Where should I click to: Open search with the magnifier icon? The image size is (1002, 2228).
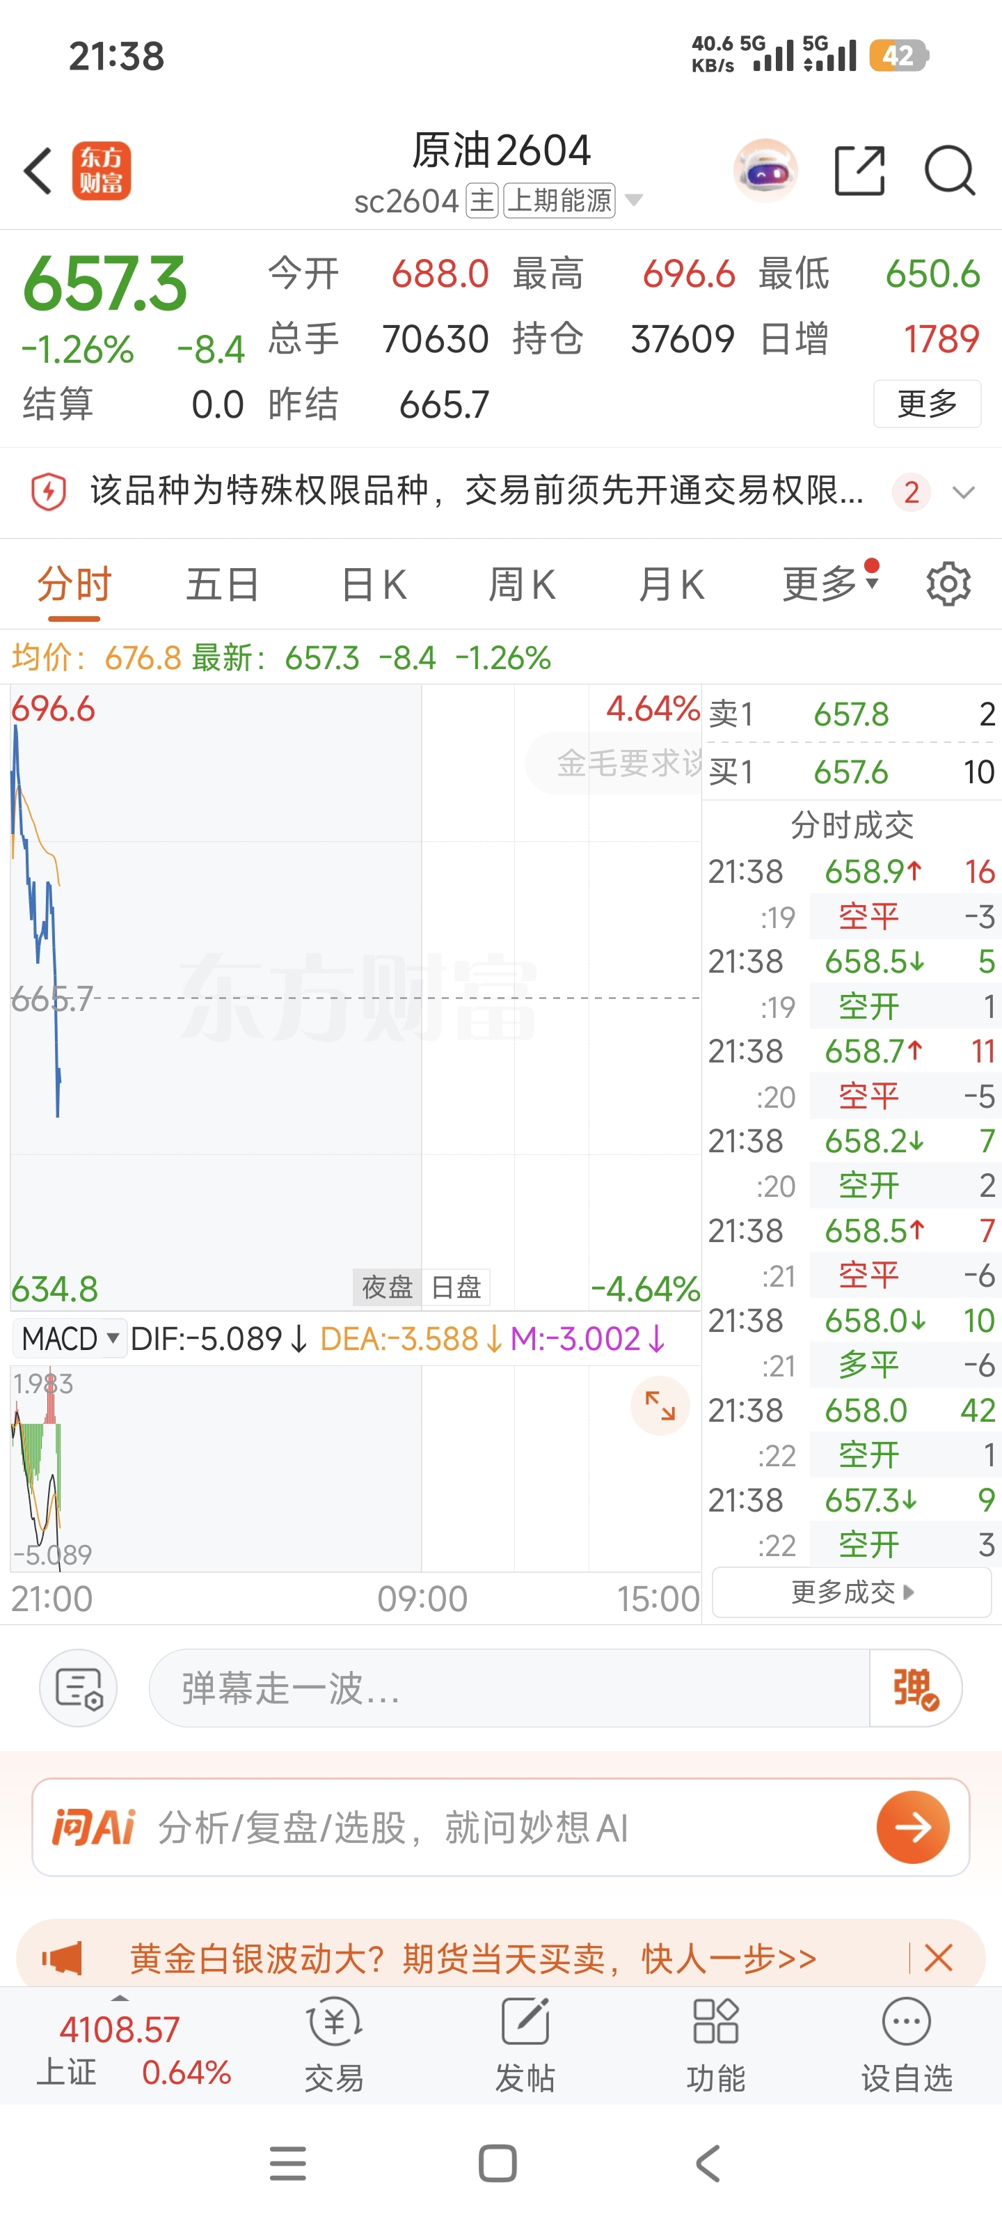pyautogui.click(x=949, y=171)
